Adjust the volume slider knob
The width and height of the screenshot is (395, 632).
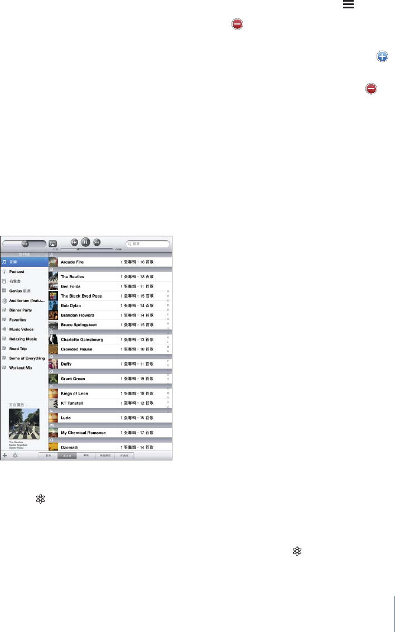pyautogui.click(x=26, y=244)
